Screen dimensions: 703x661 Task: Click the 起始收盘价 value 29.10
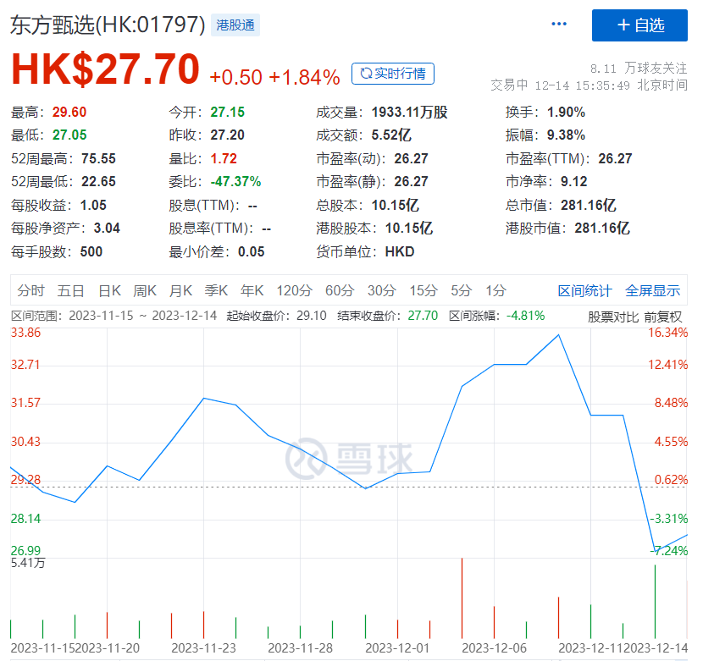312,316
